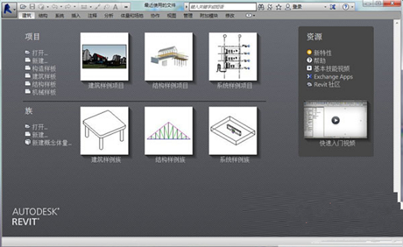Click the Save disk icon in quick access toolbar
The image size is (403, 247).
tap(32, 7)
